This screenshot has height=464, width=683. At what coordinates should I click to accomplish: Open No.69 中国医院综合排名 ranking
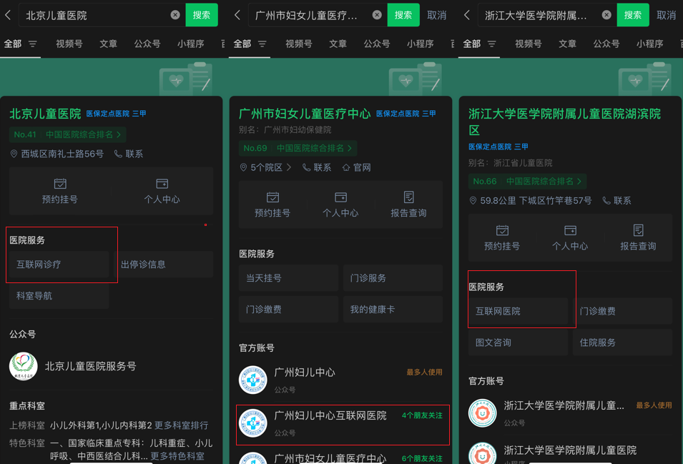[x=298, y=148]
